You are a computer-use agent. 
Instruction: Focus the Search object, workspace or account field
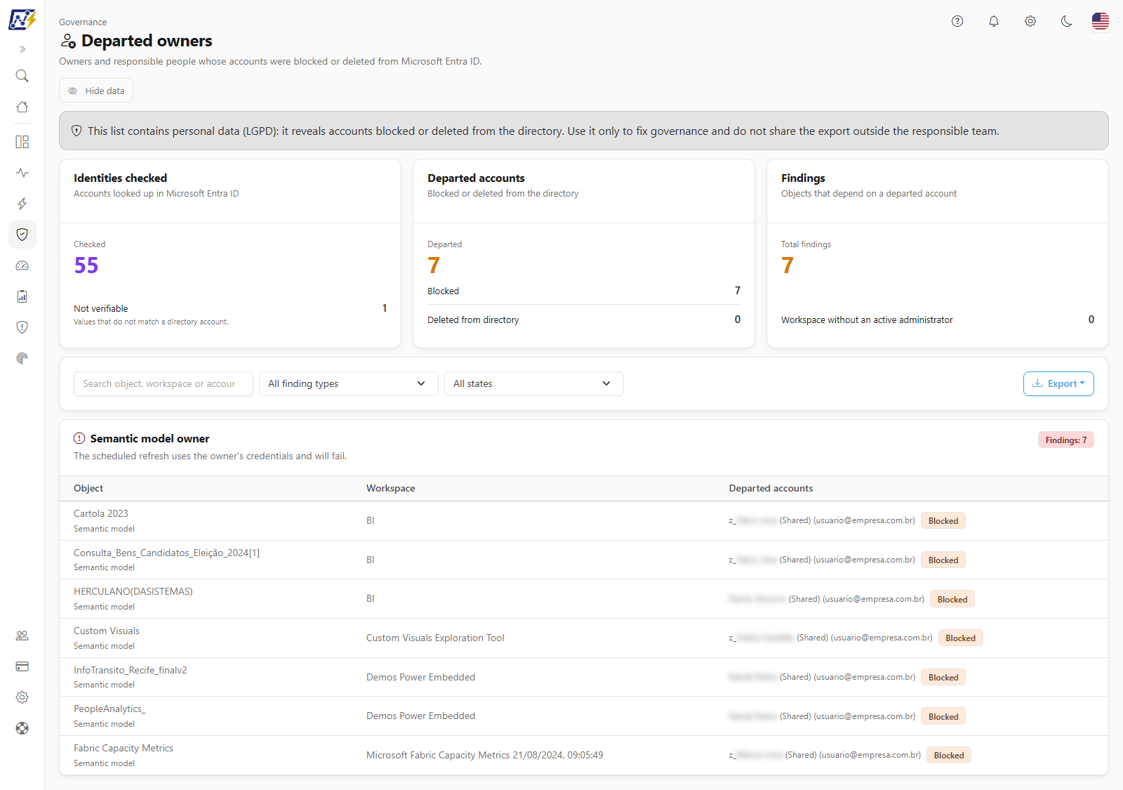click(164, 383)
